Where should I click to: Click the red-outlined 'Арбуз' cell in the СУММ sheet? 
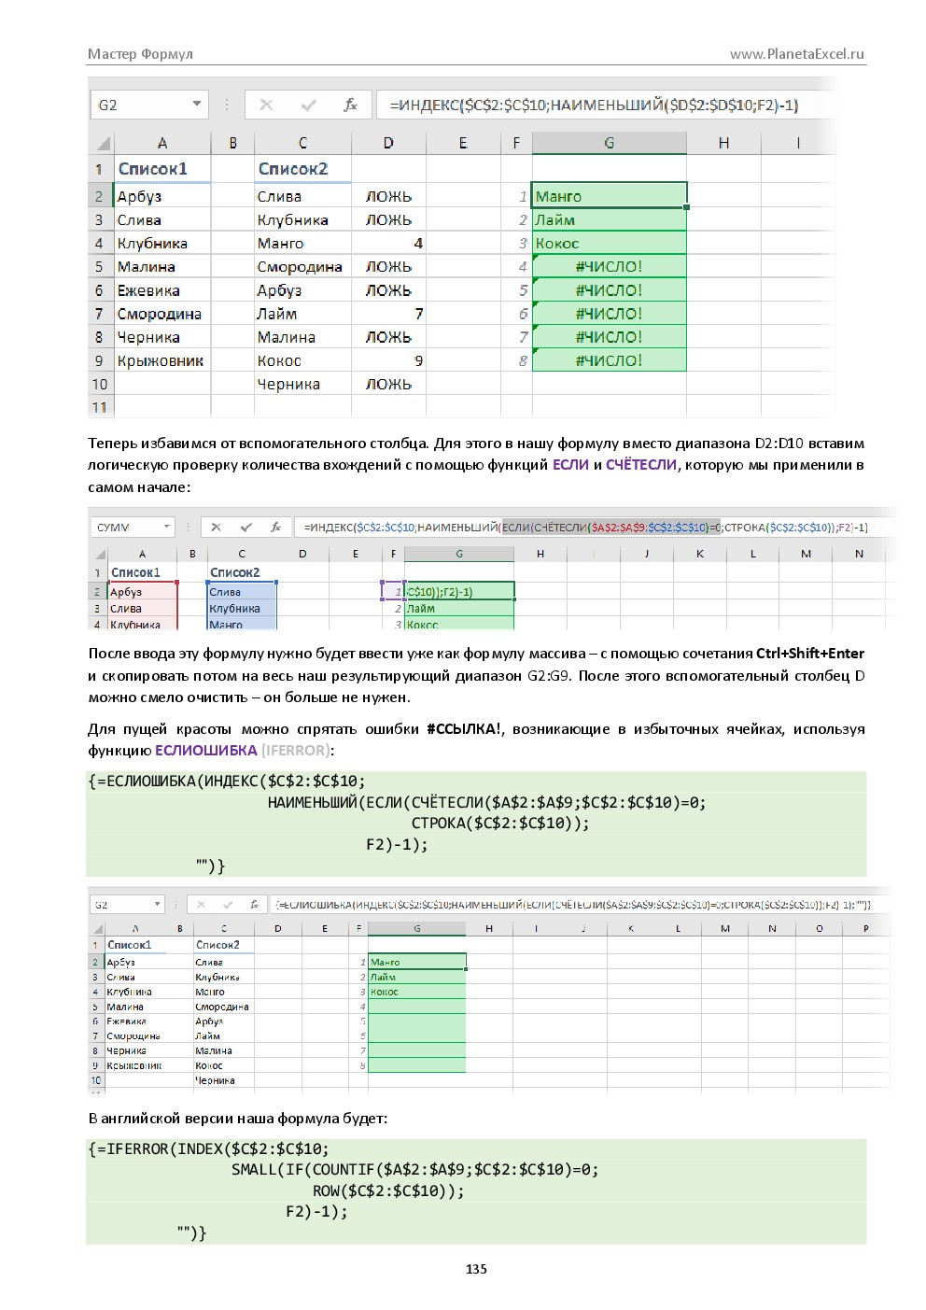142,592
